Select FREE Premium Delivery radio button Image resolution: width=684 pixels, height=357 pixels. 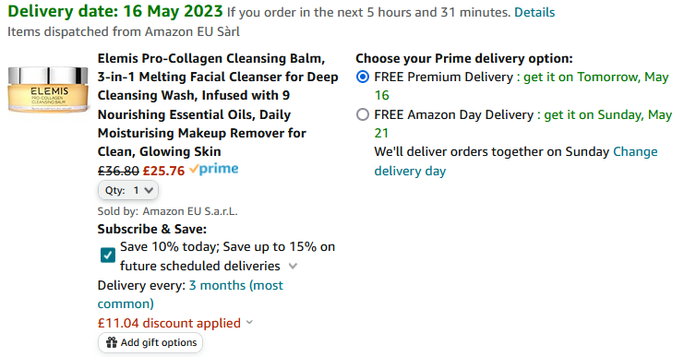pyautogui.click(x=363, y=77)
